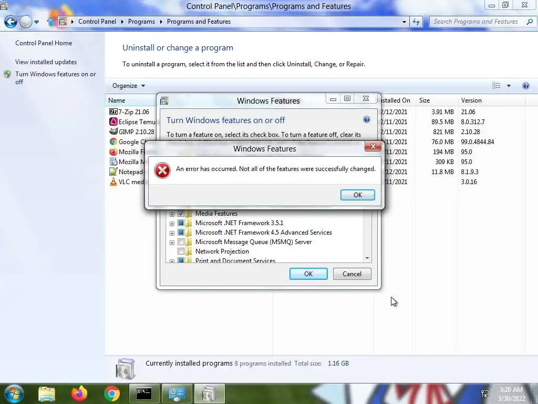Toggle Network Projection checkbox

[181, 251]
